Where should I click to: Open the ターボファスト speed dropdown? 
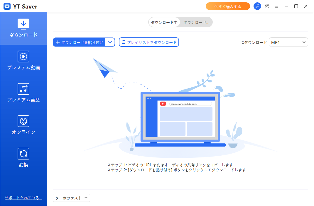point(71,198)
